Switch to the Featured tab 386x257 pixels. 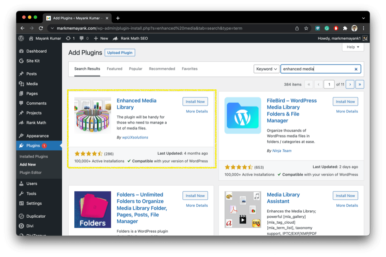115,69
